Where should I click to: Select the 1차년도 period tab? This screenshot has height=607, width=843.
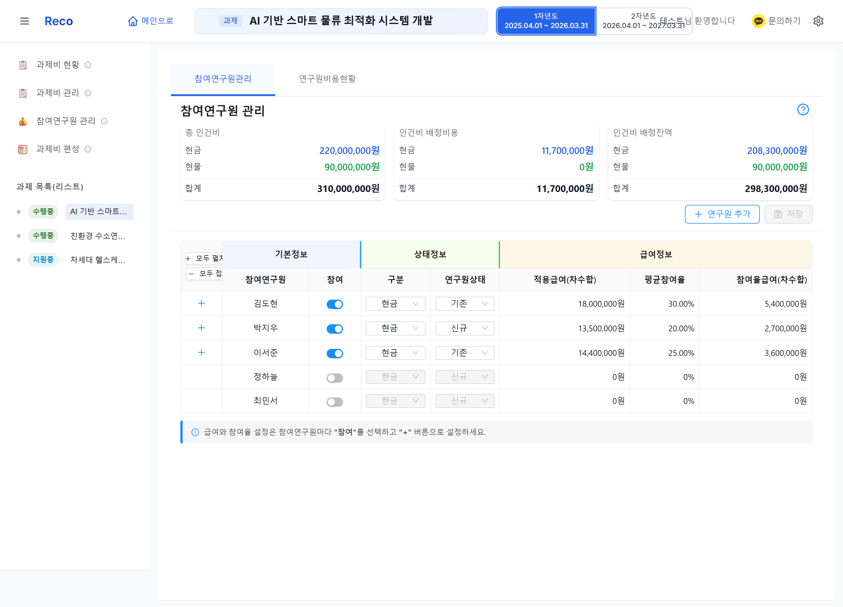click(x=546, y=21)
